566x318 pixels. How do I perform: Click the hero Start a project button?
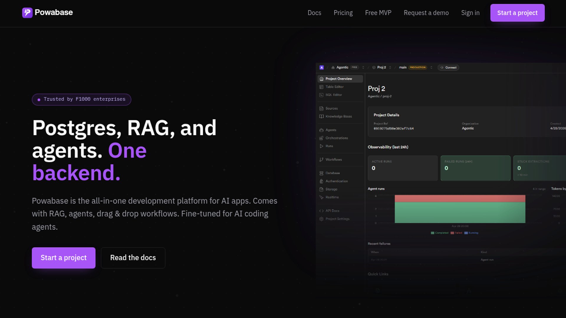pos(64,258)
